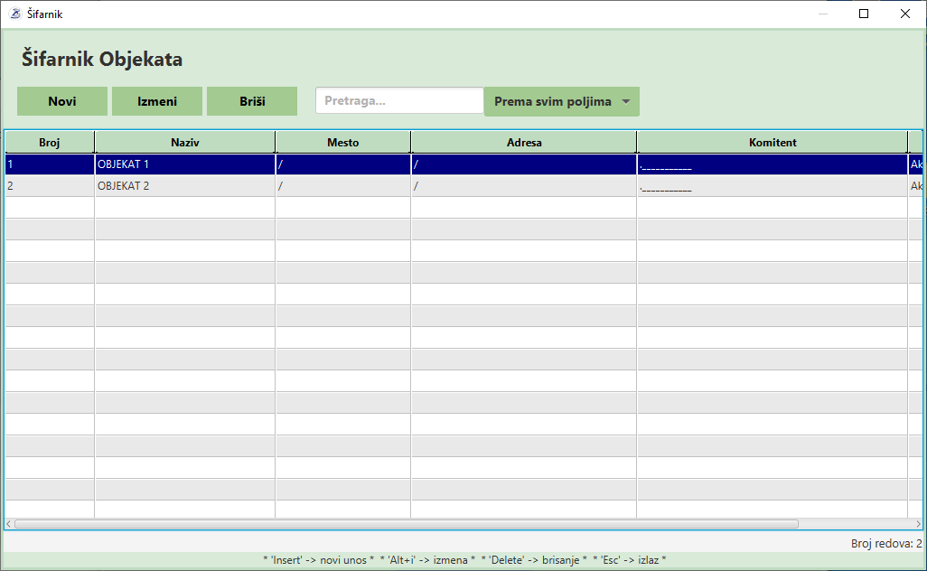
Task: Maximize the Šifarnik window
Action: click(x=864, y=14)
